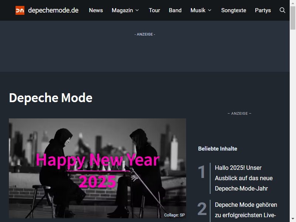Click the 'Collage: SP' image credit
This screenshot has height=222, width=296.
coord(174,215)
